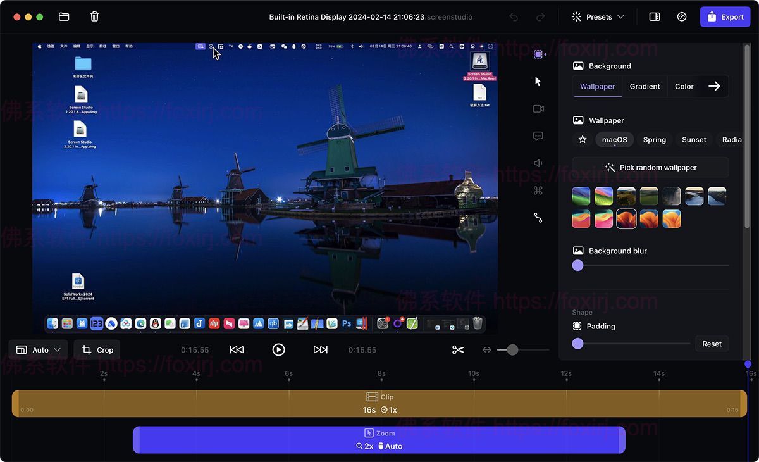Toggle the favorites star in Wallpaper section
This screenshot has width=759, height=462.
tap(582, 139)
